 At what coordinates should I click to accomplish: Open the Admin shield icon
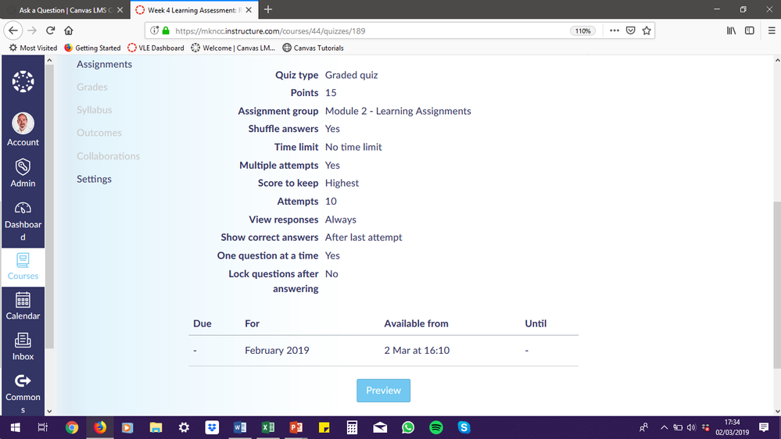pyautogui.click(x=23, y=167)
